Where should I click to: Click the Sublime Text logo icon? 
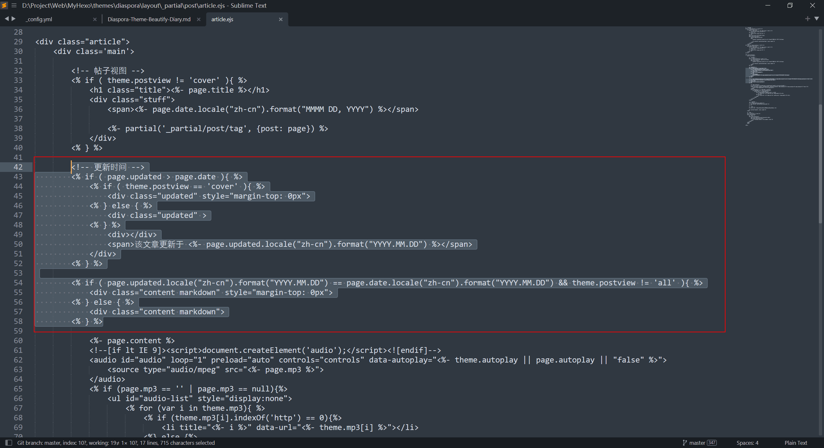tap(4, 5)
